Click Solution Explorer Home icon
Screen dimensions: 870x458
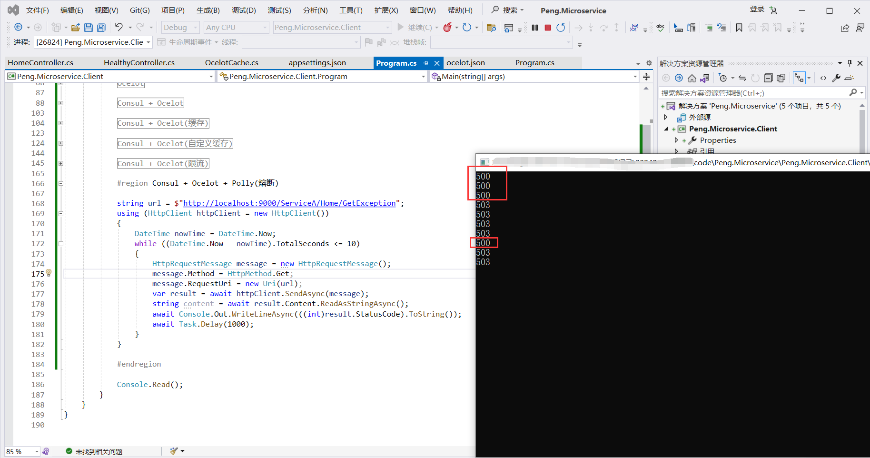692,78
